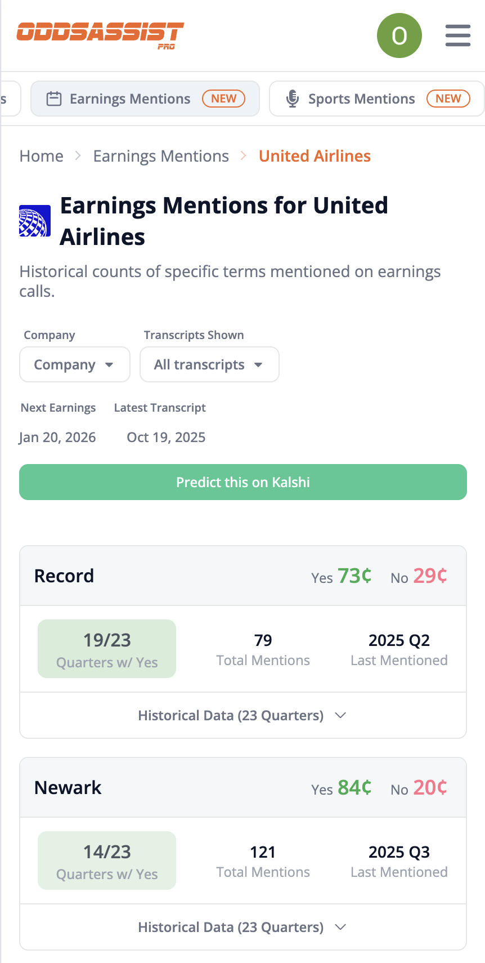Open the hamburger navigation menu

pyautogui.click(x=457, y=35)
